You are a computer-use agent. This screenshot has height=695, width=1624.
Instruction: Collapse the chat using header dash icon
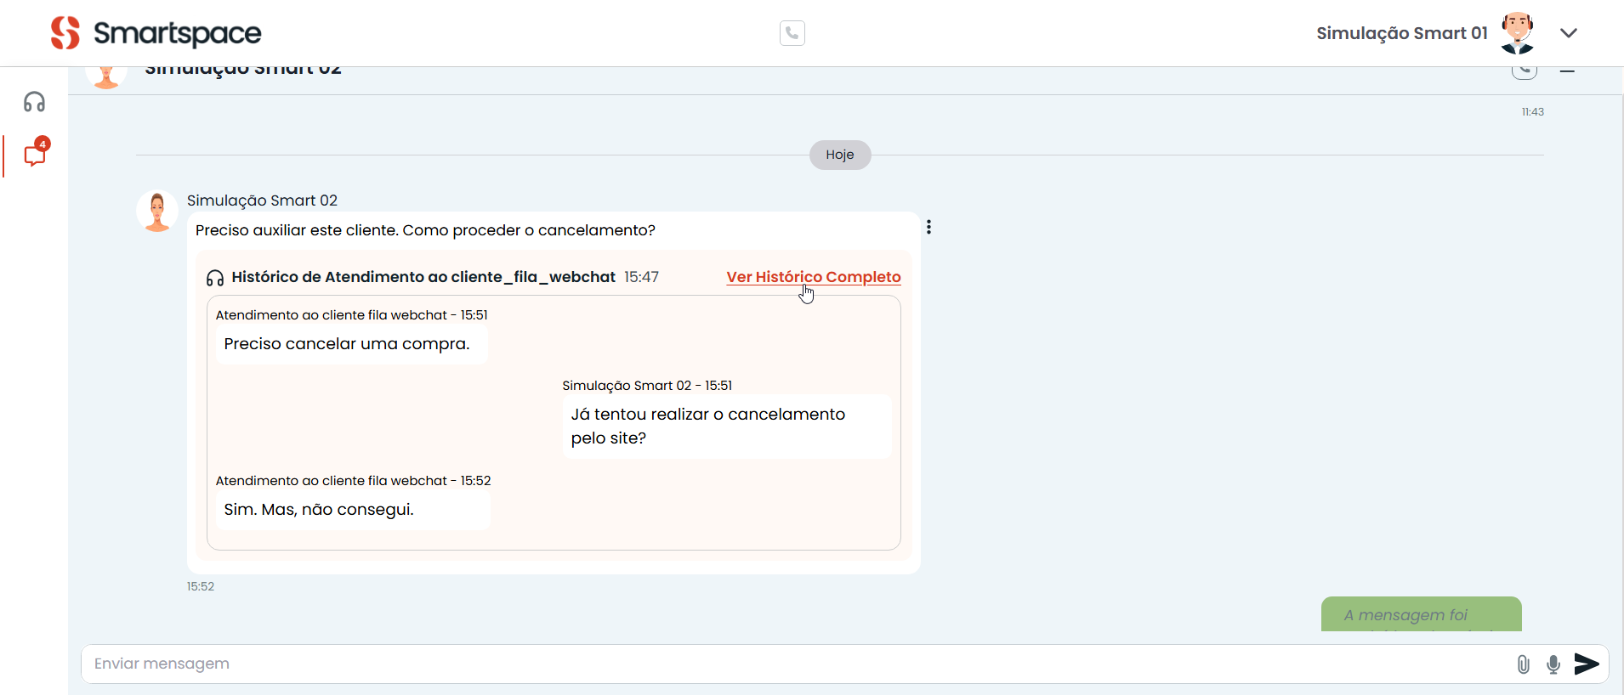pos(1567,71)
